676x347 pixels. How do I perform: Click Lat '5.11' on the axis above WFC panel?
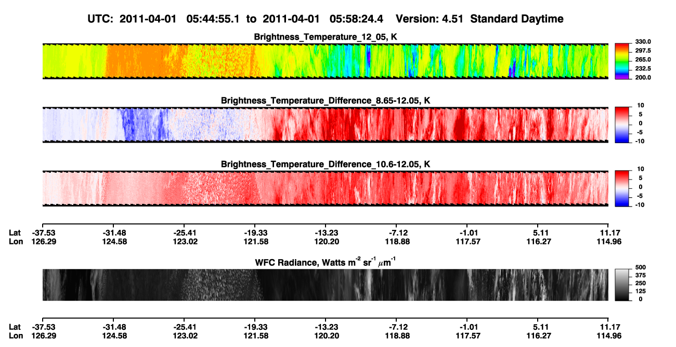(538, 233)
